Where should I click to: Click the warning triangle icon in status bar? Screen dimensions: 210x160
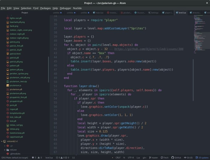point(39,158)
